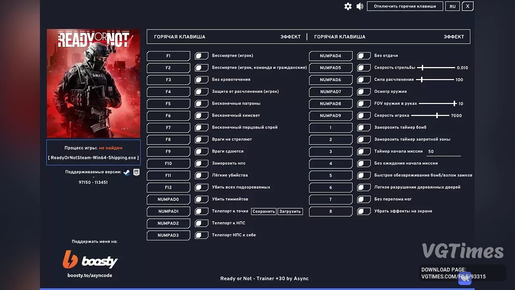Enable Без кровотечения toggle

(201, 80)
